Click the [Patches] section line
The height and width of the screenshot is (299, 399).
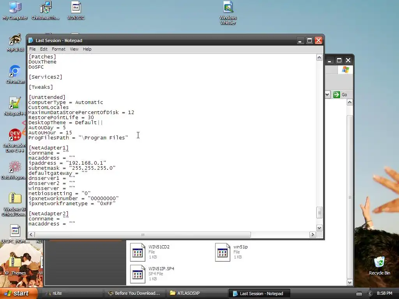point(42,57)
